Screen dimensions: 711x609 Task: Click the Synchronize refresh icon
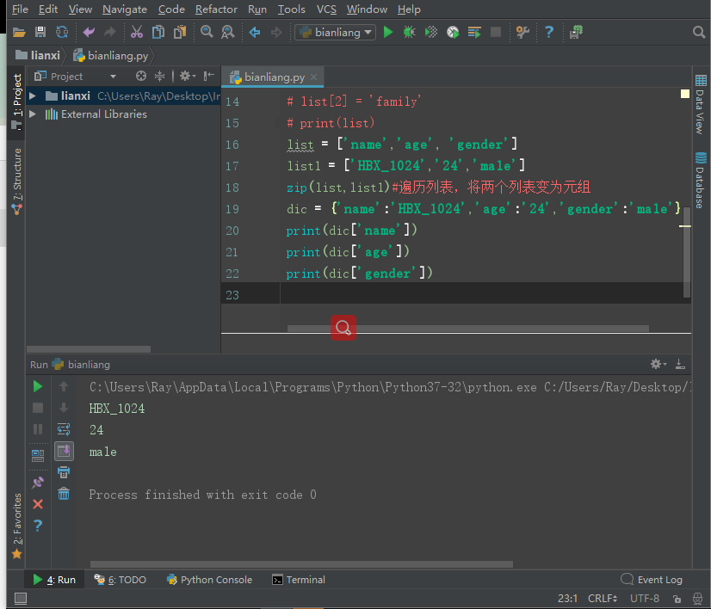62,32
